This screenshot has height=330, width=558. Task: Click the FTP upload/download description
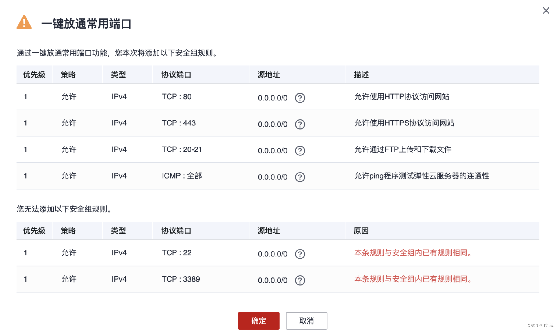click(403, 149)
